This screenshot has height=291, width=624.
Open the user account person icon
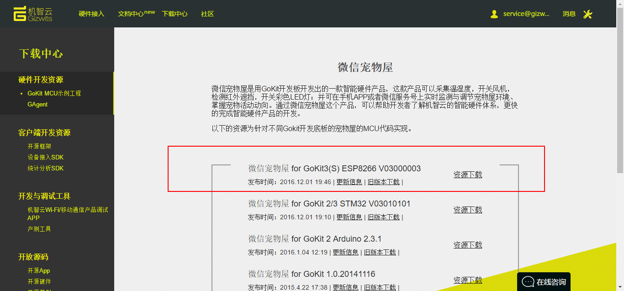click(x=494, y=14)
